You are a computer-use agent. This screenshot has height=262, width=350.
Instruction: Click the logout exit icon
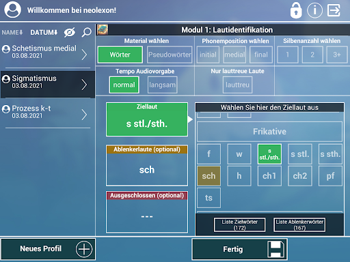[334, 10]
